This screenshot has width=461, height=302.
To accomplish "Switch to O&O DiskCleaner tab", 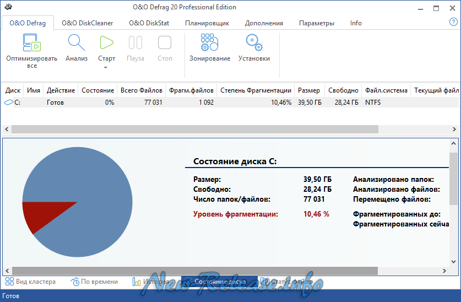I will click(x=88, y=23).
